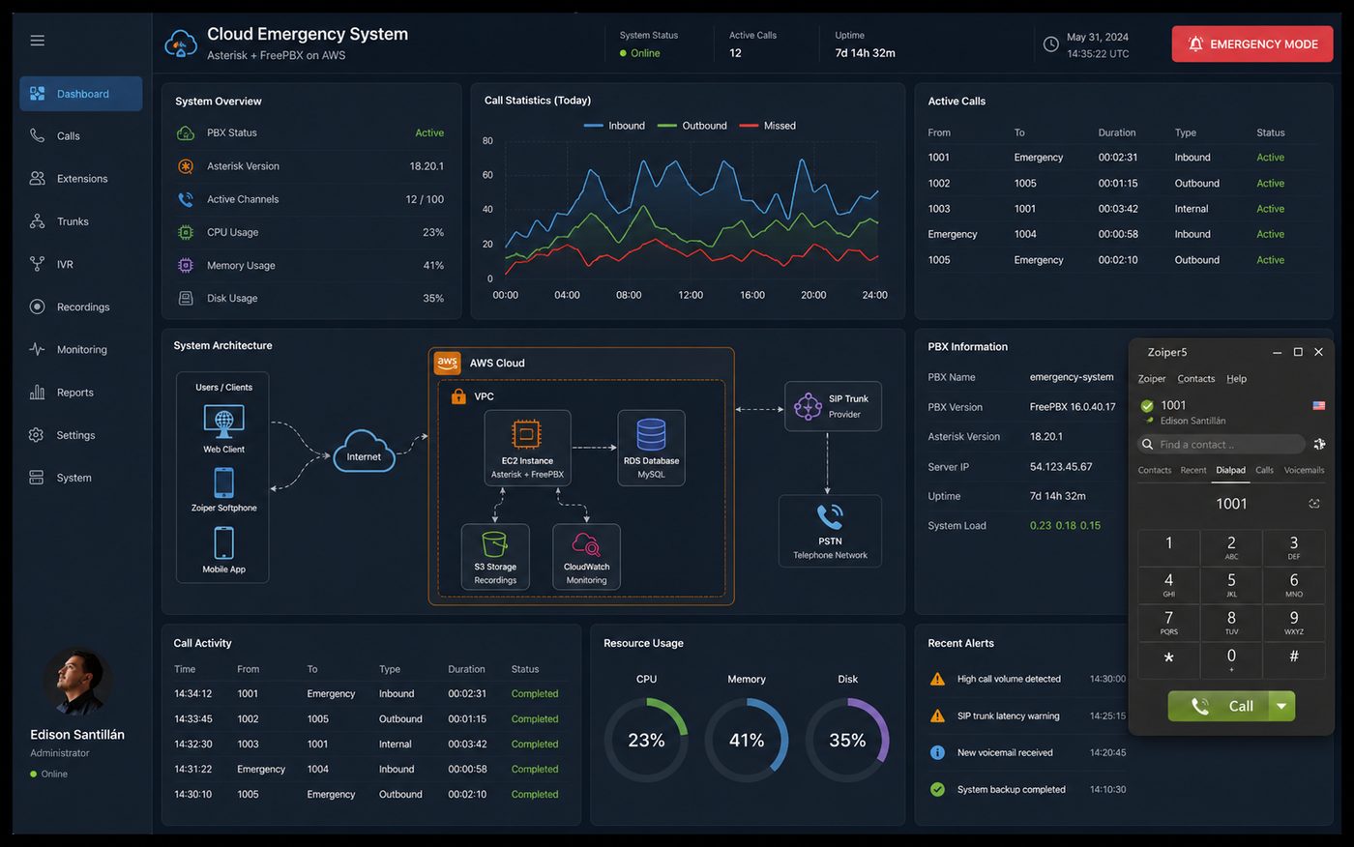Click the Asterisk Version icon
The height and width of the screenshot is (847, 1354).
(186, 166)
